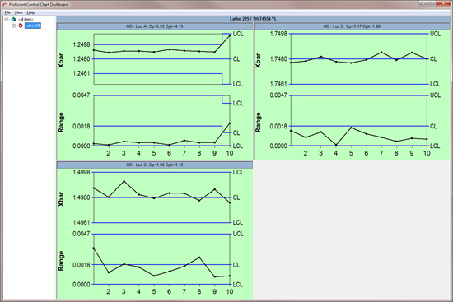Open the View menu
The height and width of the screenshot is (302, 453).
pyautogui.click(x=18, y=12)
